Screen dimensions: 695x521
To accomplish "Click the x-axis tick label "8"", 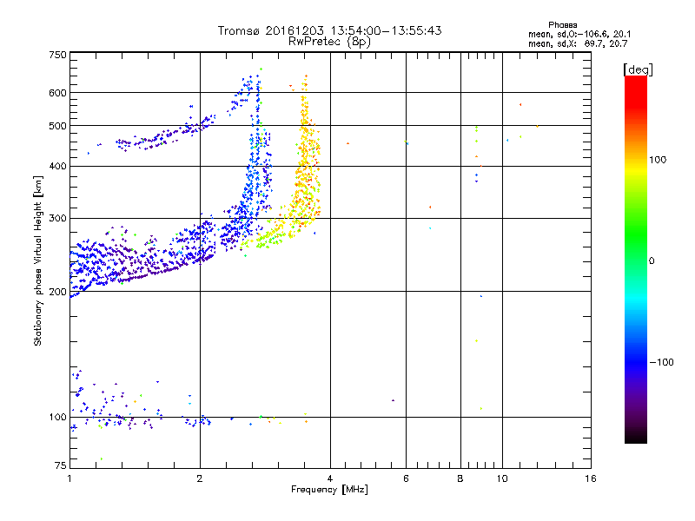I will tap(460, 478).
